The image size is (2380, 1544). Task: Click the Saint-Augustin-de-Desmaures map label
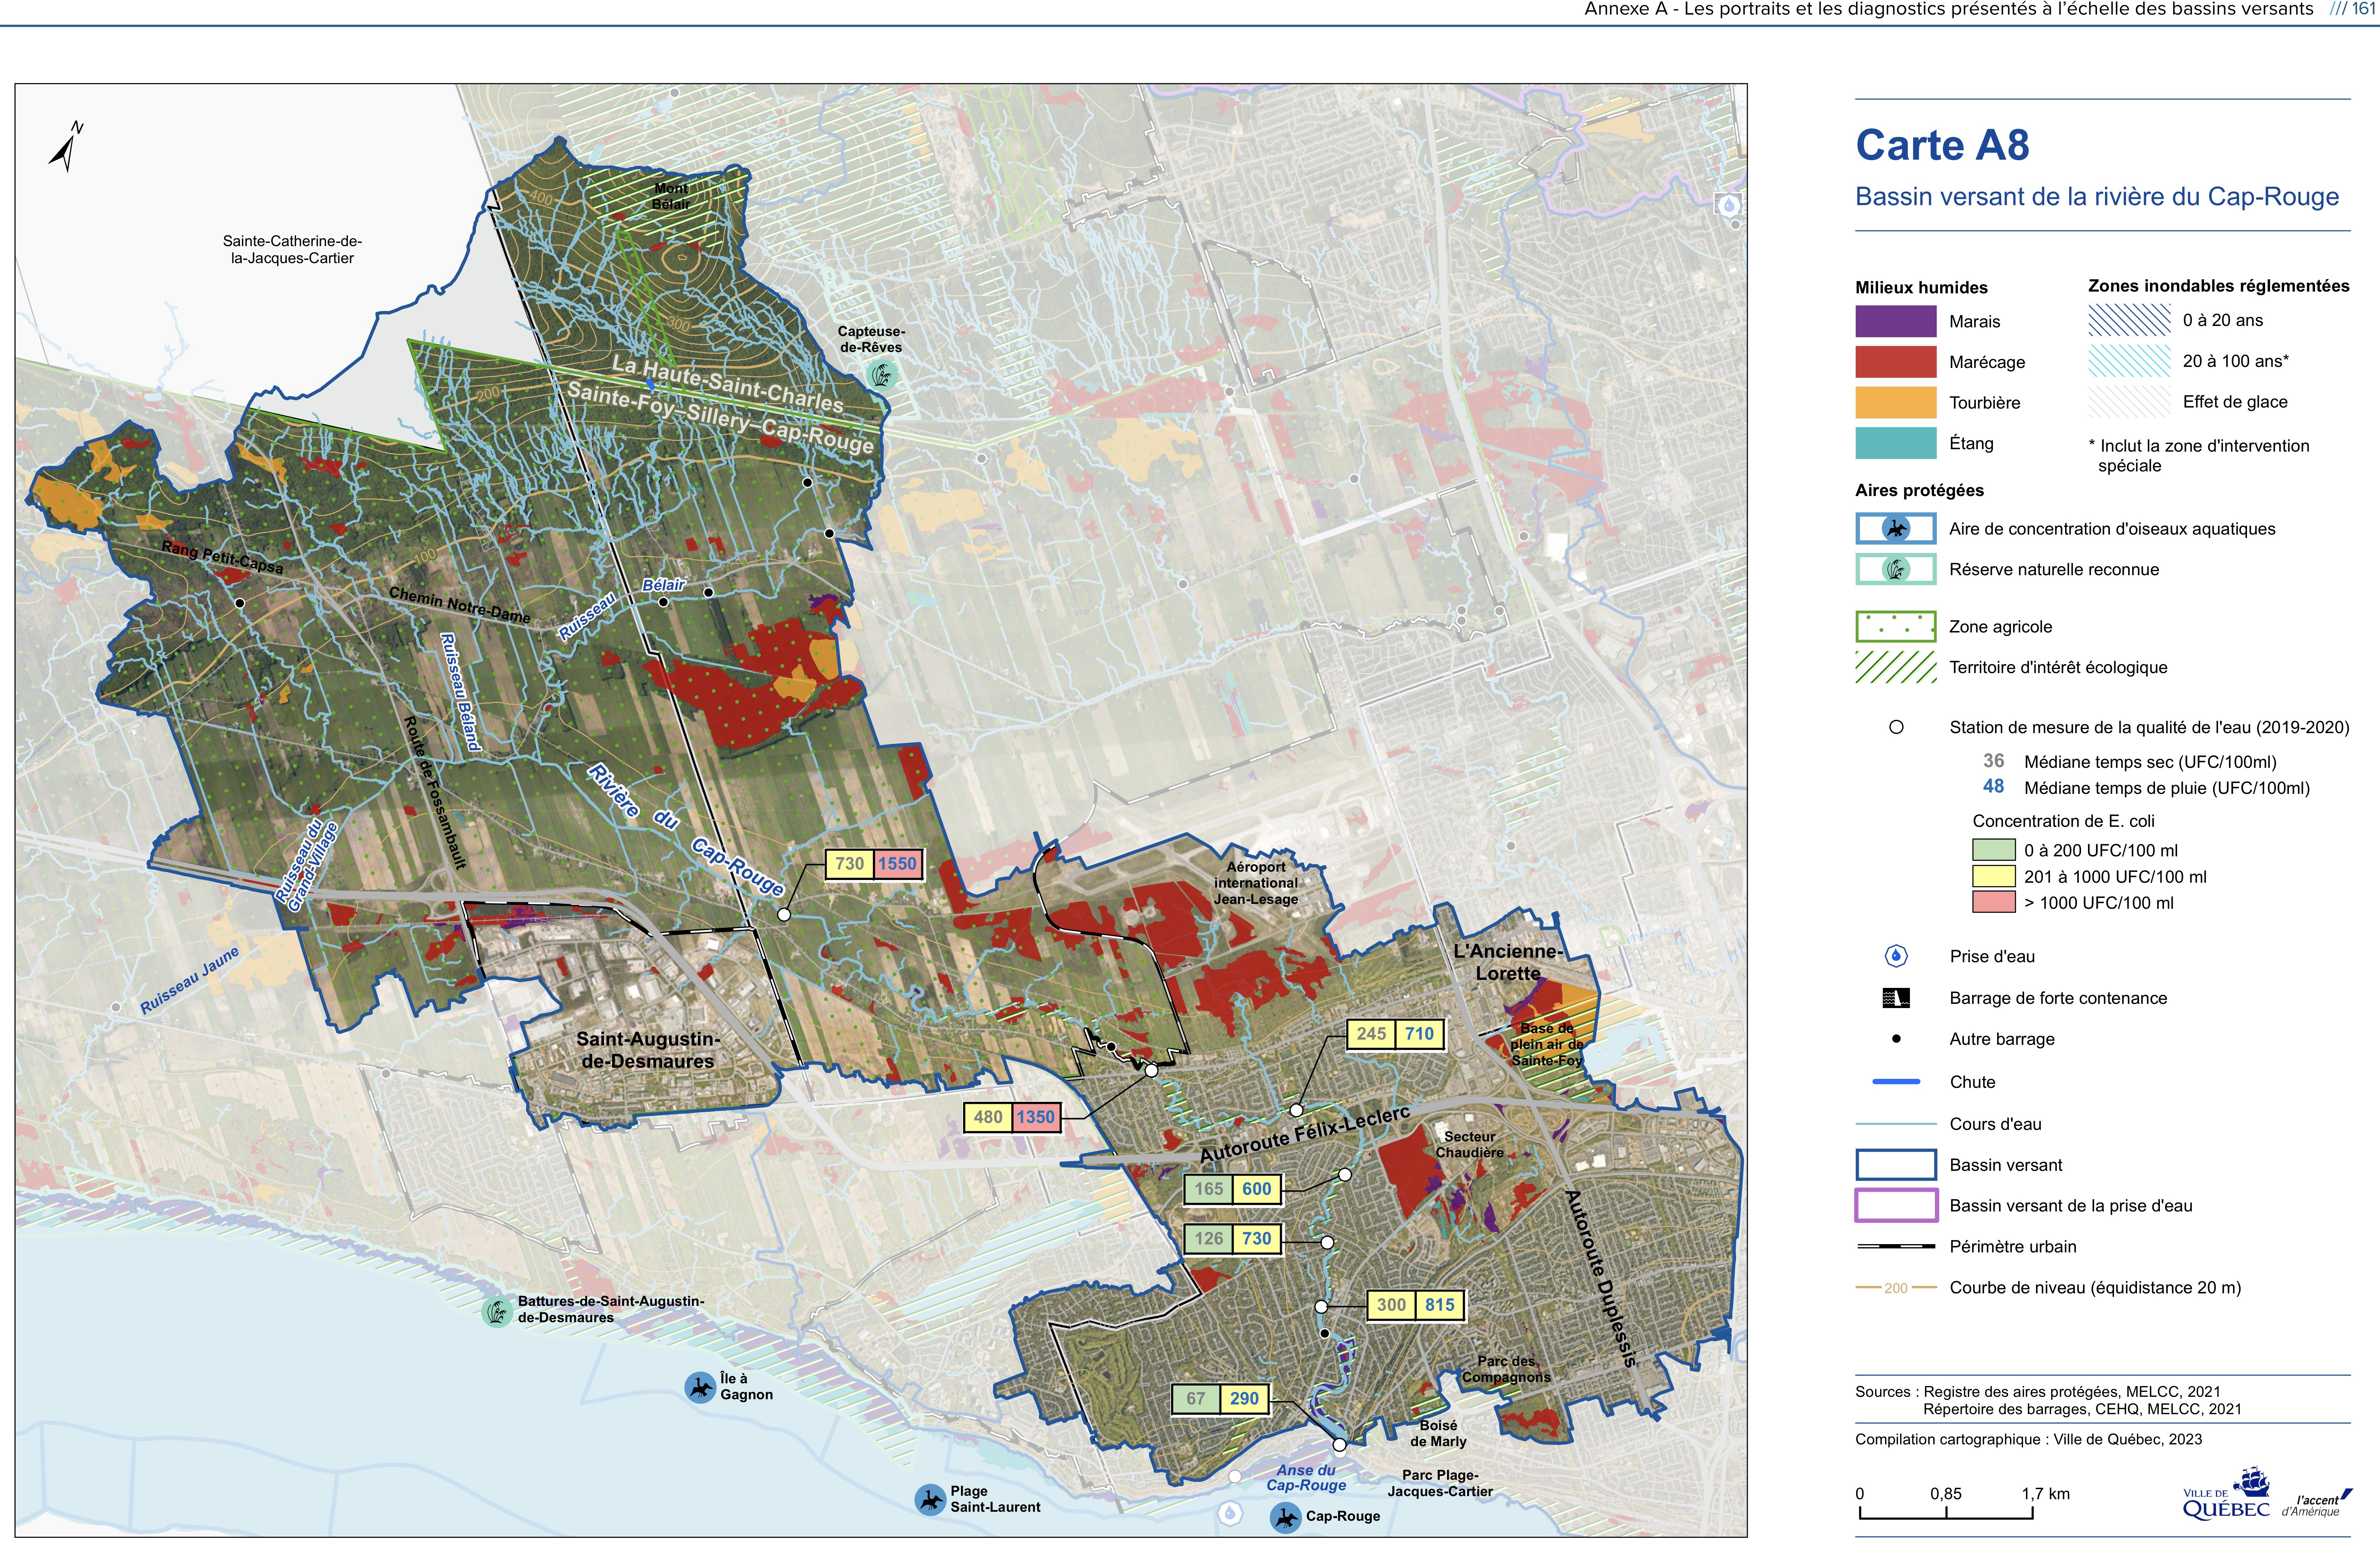(x=648, y=1050)
